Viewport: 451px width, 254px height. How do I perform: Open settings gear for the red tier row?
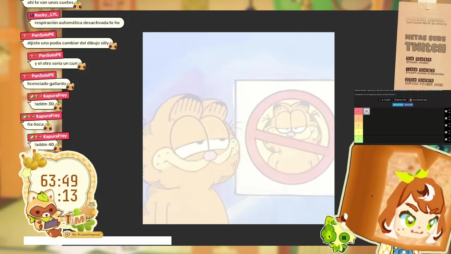[x=446, y=111]
